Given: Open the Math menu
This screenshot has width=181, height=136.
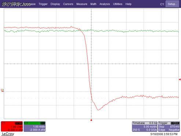Looking at the screenshot, I should click(93, 4).
